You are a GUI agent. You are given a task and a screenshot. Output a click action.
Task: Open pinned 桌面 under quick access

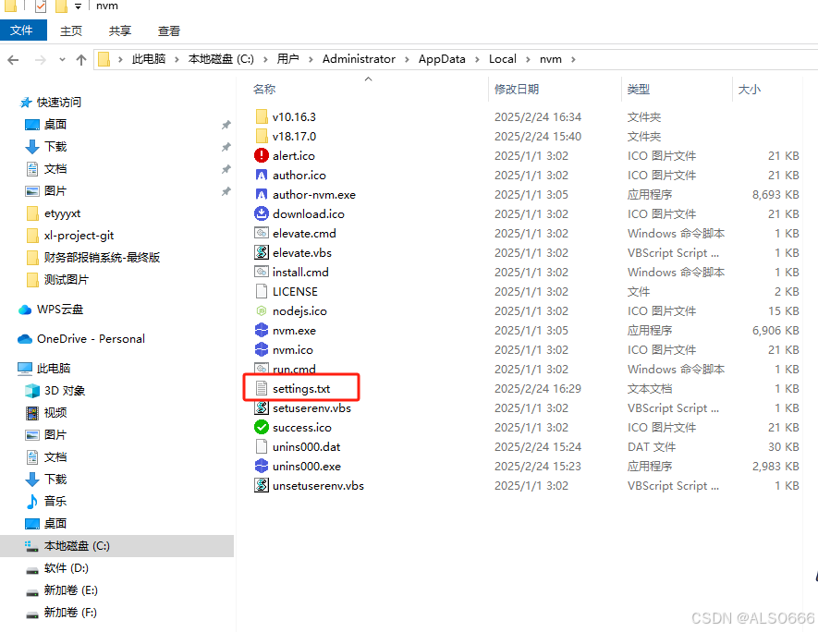(x=55, y=124)
